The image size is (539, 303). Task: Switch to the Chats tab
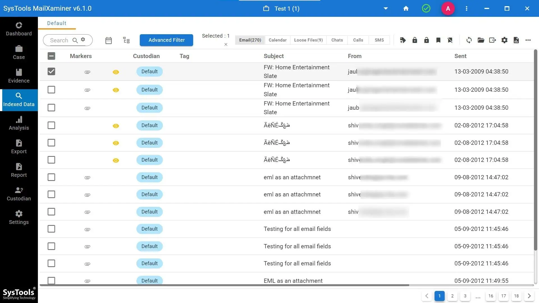337,40
